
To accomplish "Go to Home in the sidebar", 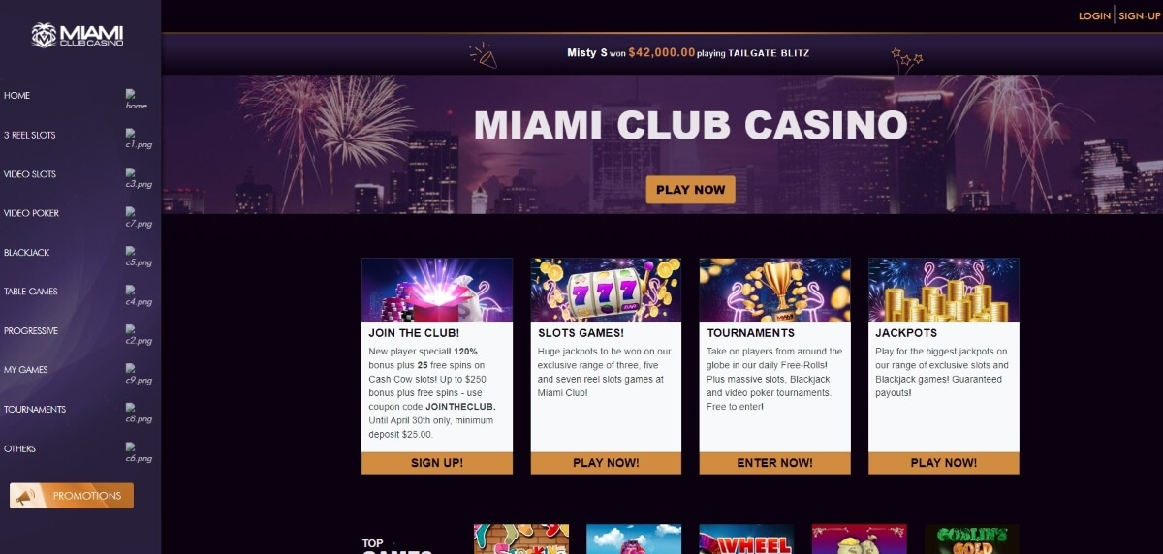I will pyautogui.click(x=17, y=96).
